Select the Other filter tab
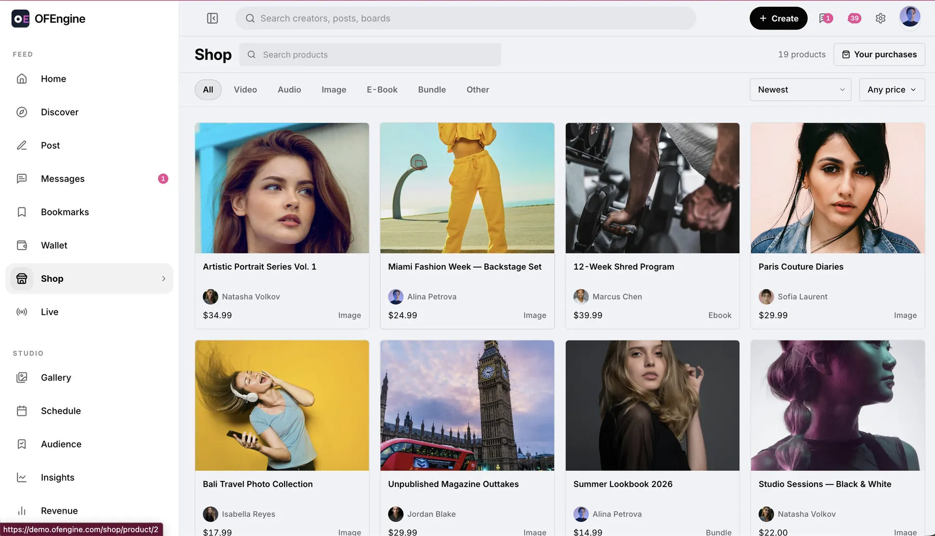The height and width of the screenshot is (536, 935). click(x=477, y=89)
